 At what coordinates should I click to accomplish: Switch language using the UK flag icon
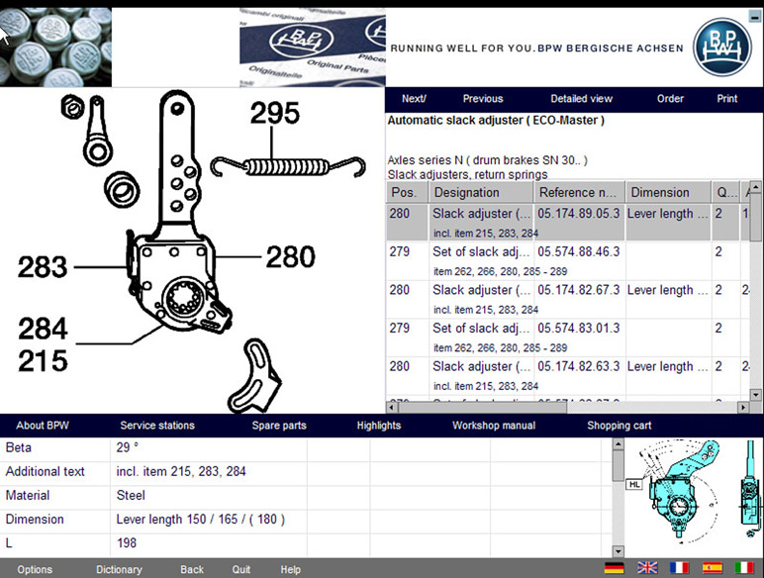click(x=647, y=568)
